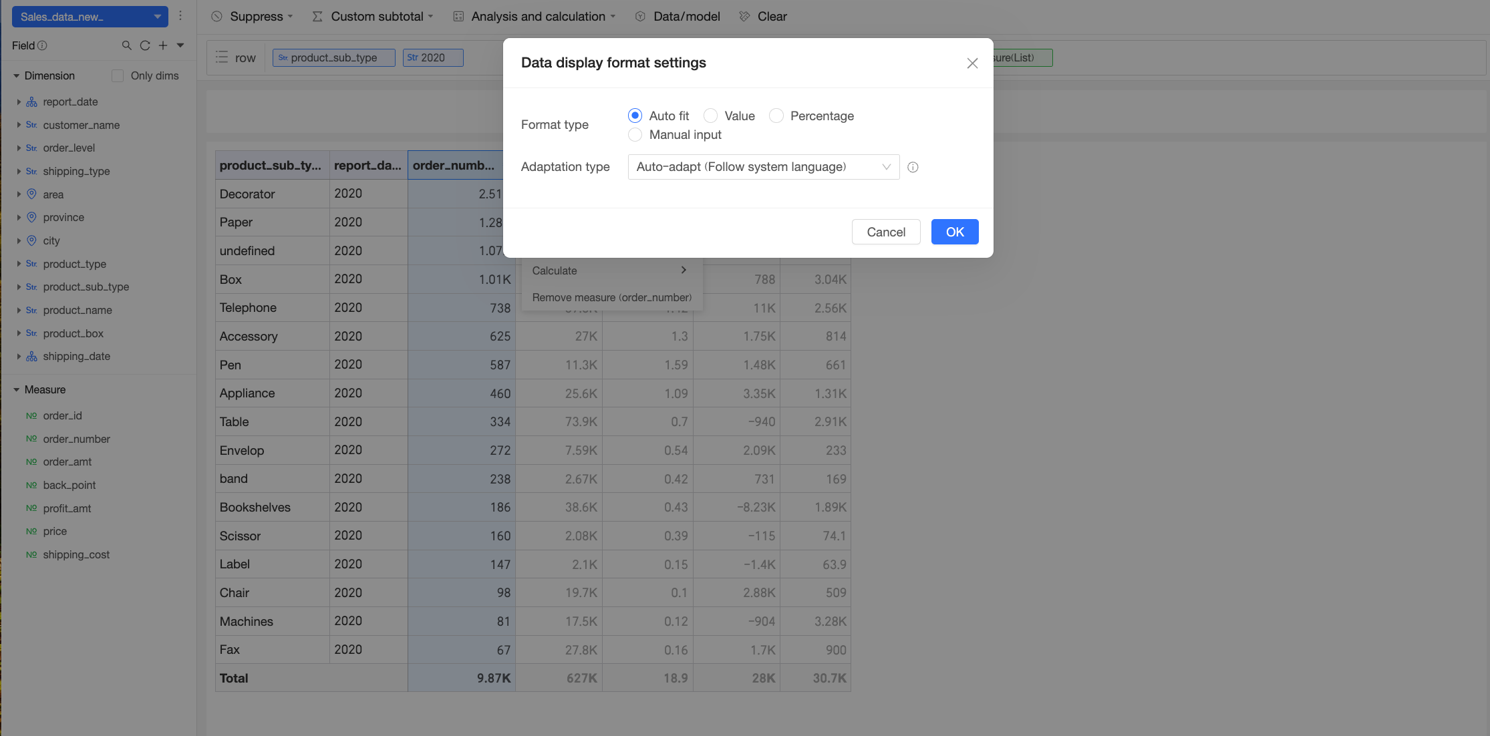The height and width of the screenshot is (736, 1490).
Task: Click the area location pin icon
Action: point(31,194)
